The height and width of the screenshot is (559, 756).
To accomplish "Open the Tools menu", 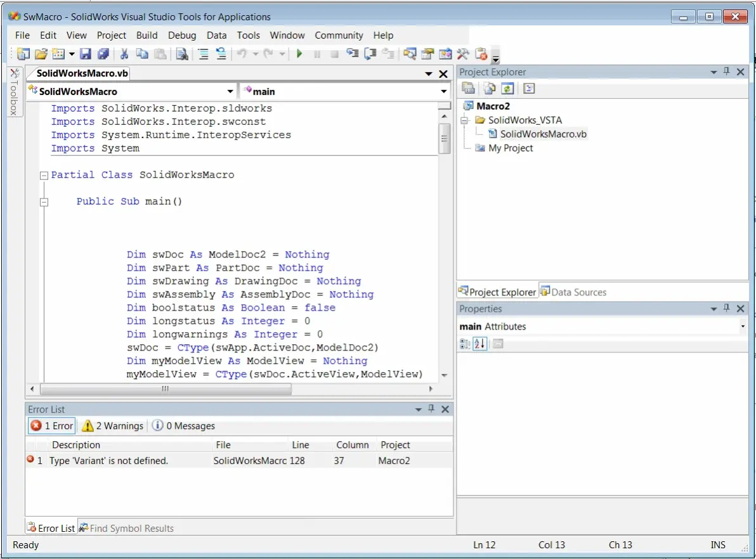I will tap(248, 35).
